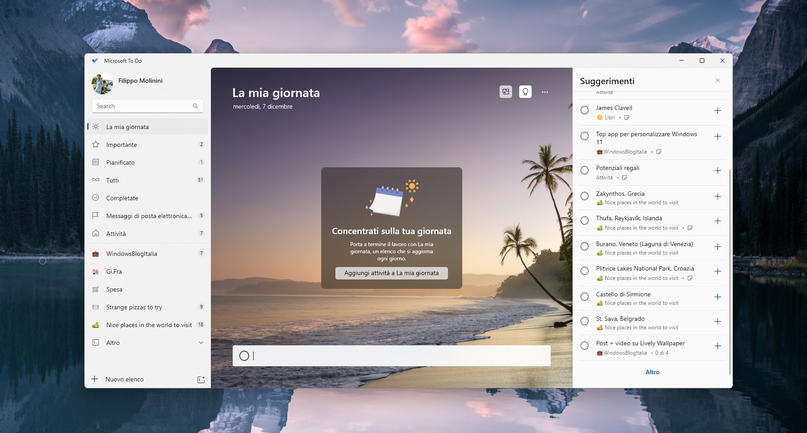The width and height of the screenshot is (807, 433).
Task: Click the Altro link under suggestions
Action: pyautogui.click(x=652, y=372)
